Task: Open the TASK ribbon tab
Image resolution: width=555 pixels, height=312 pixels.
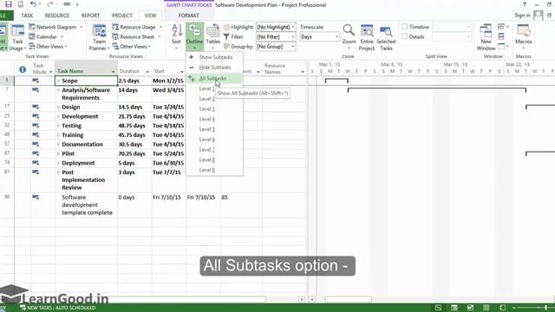Action: pyautogui.click(x=27, y=16)
